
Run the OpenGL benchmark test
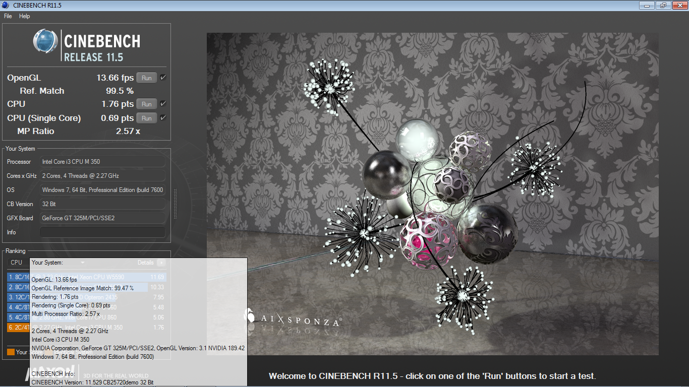147,78
